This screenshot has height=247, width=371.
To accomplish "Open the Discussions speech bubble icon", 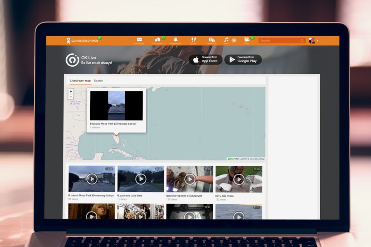I will [157, 40].
